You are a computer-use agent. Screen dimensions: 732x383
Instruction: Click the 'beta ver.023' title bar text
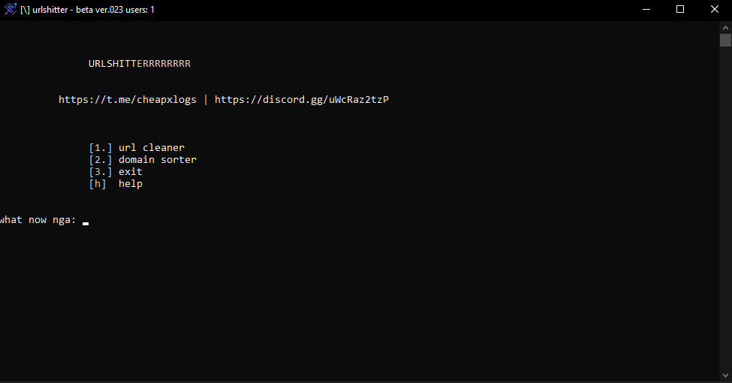pos(99,10)
